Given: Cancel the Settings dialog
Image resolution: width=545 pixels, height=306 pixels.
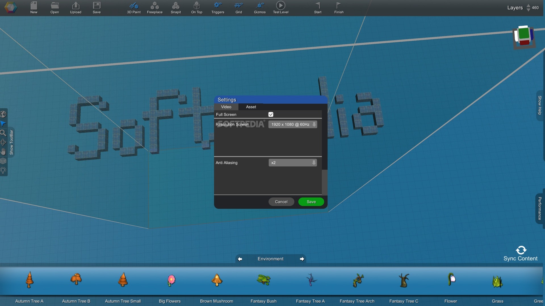Looking at the screenshot, I should point(281,202).
